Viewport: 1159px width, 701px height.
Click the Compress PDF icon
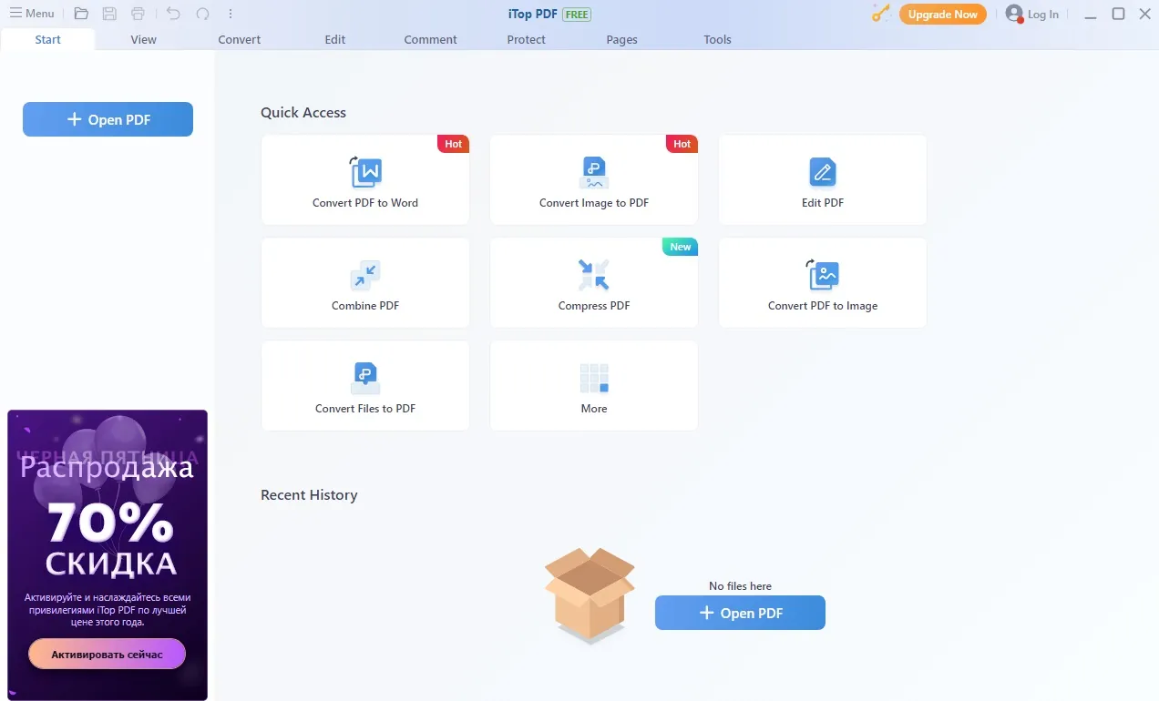coord(594,275)
